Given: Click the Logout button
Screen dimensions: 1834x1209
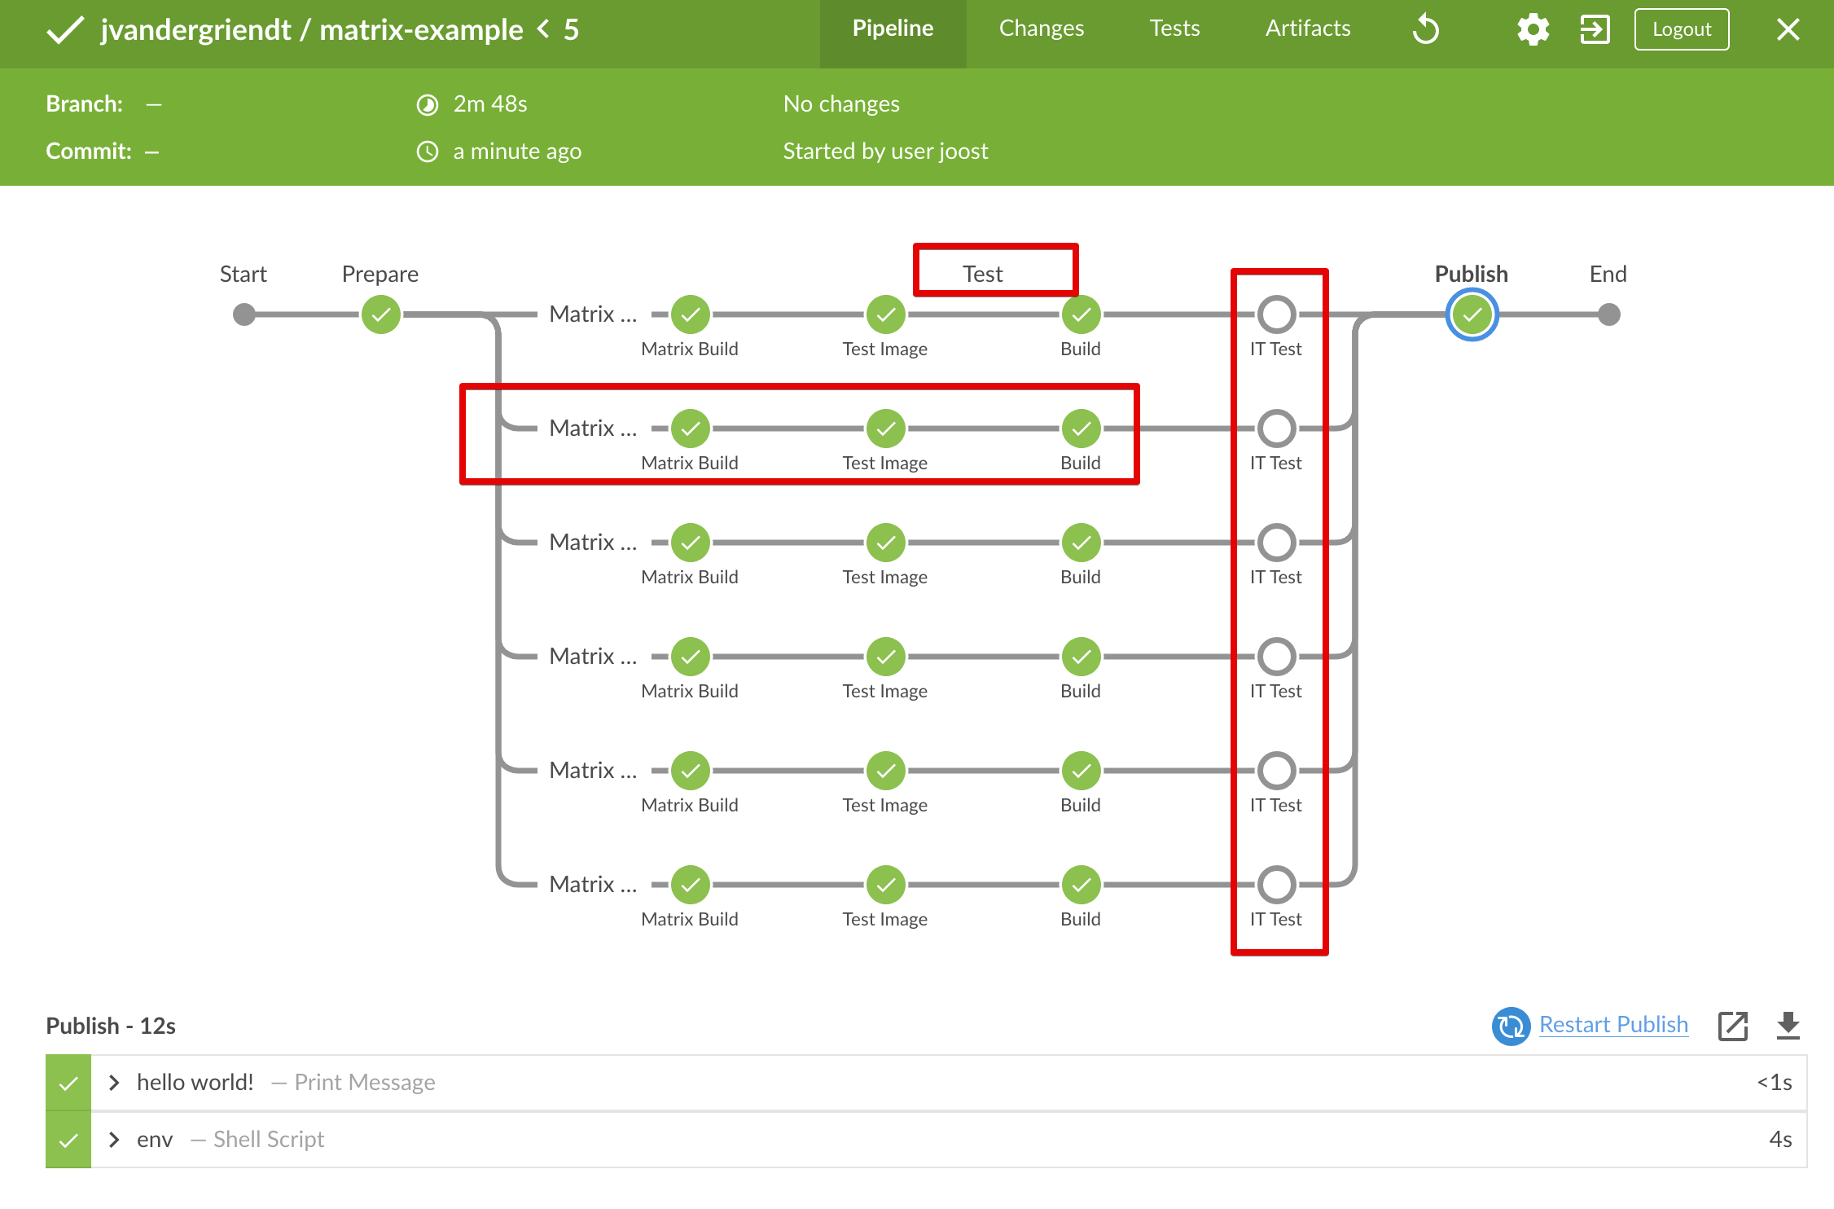Looking at the screenshot, I should 1681,29.
